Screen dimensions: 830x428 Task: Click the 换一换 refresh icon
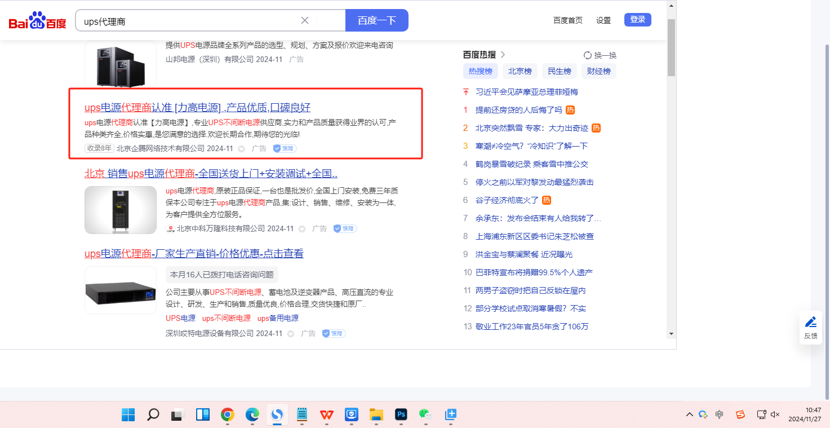[588, 55]
